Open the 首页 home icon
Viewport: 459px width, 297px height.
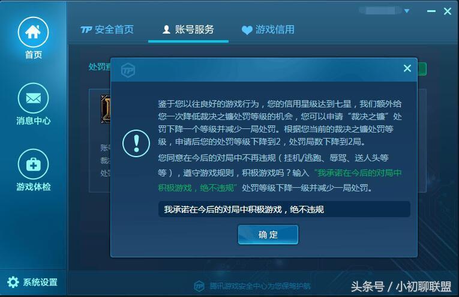pyautogui.click(x=33, y=32)
